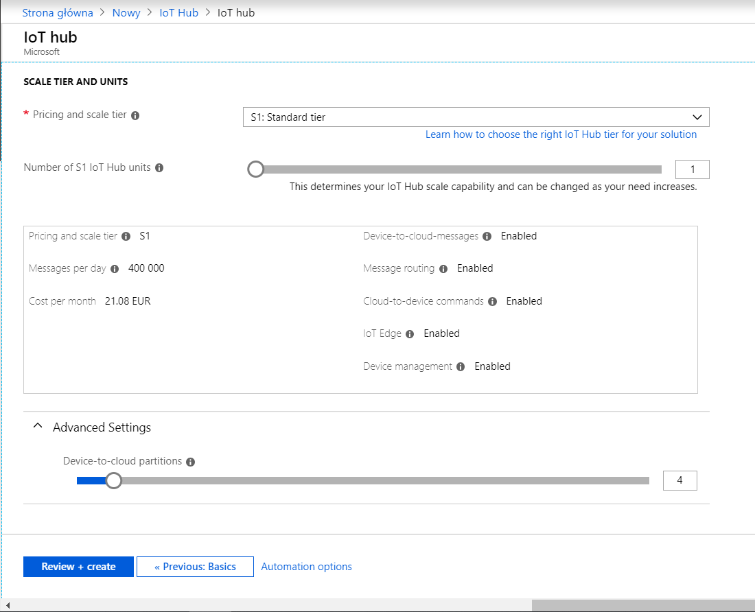Click info icon beside Messages per day
The height and width of the screenshot is (612, 755).
click(x=115, y=269)
